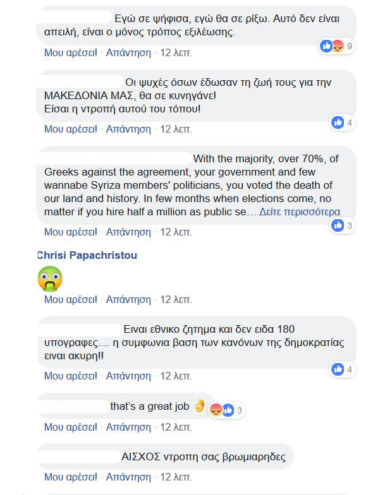Click the angry face reaction on first comment
Image resolution: width=373 pixels, height=495 pixels.
[338, 47]
